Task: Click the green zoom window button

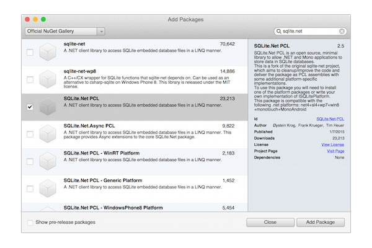Action: coord(43,19)
